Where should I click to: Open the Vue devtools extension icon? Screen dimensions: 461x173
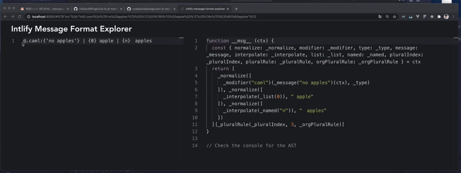point(417,17)
